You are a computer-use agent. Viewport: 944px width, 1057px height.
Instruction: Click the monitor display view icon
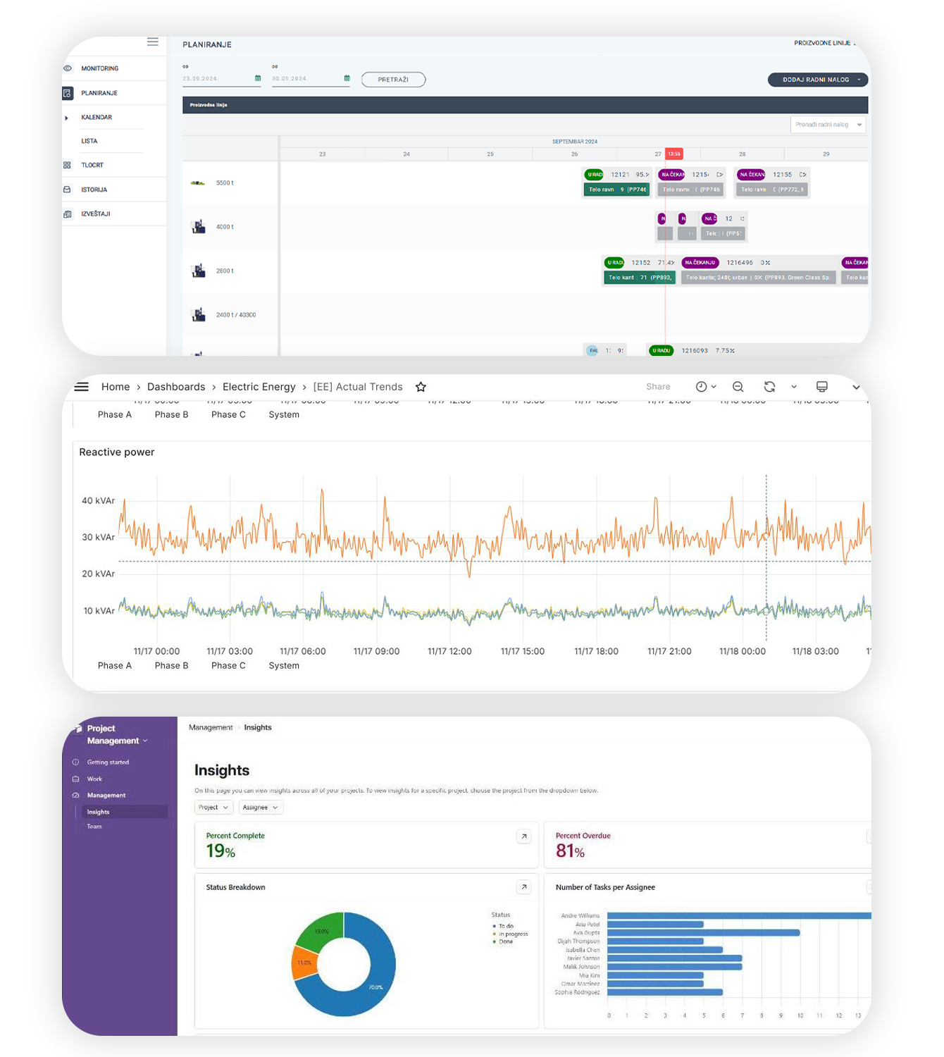(x=821, y=387)
